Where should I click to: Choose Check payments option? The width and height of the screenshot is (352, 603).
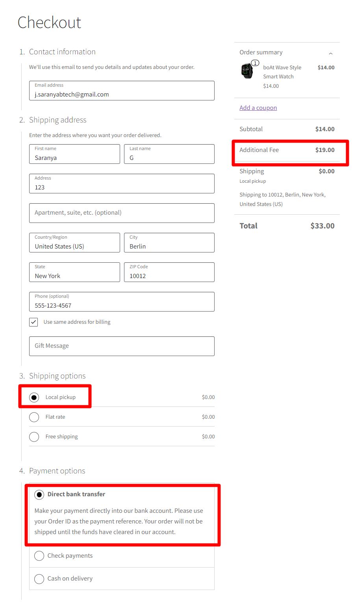point(39,556)
